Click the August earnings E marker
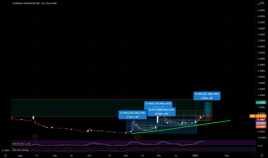The height and width of the screenshot is (158, 268). pos(35,137)
